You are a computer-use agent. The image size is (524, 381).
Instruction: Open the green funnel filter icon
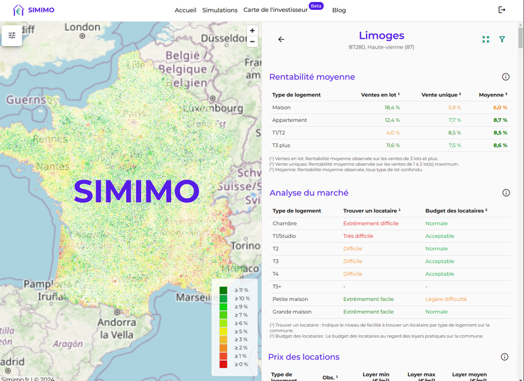pos(502,39)
